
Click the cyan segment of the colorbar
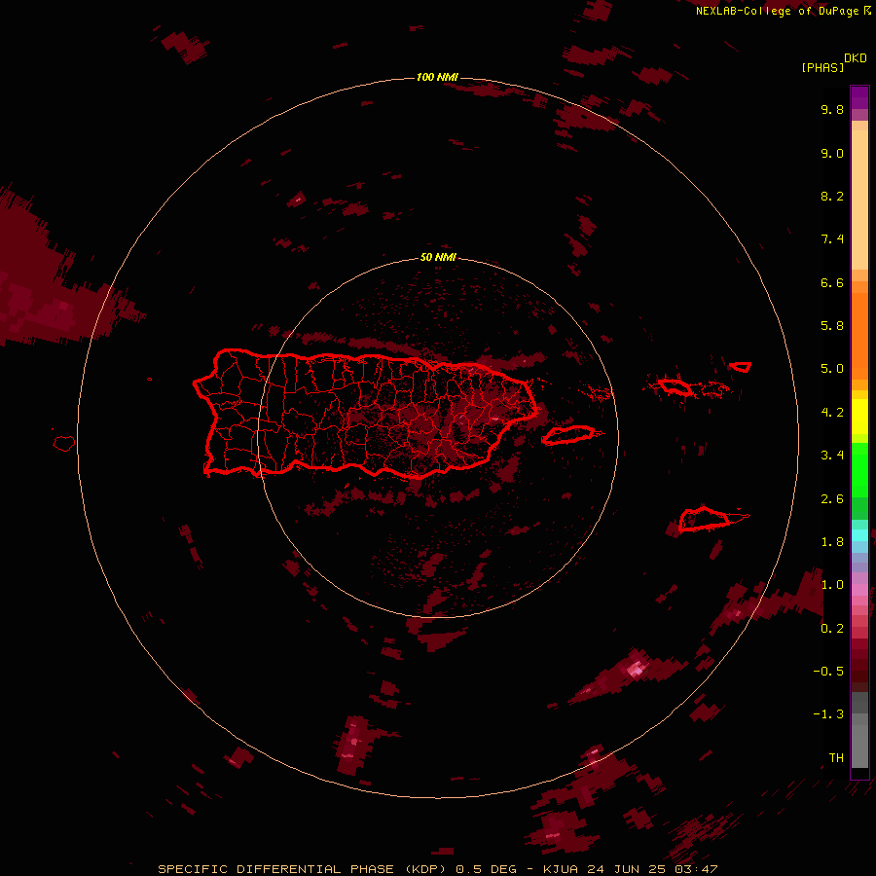tap(859, 535)
